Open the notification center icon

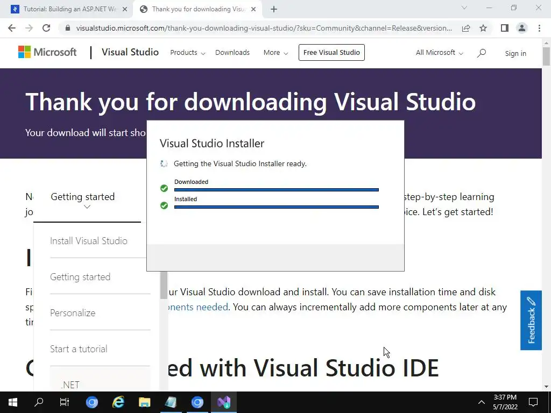tap(533, 402)
